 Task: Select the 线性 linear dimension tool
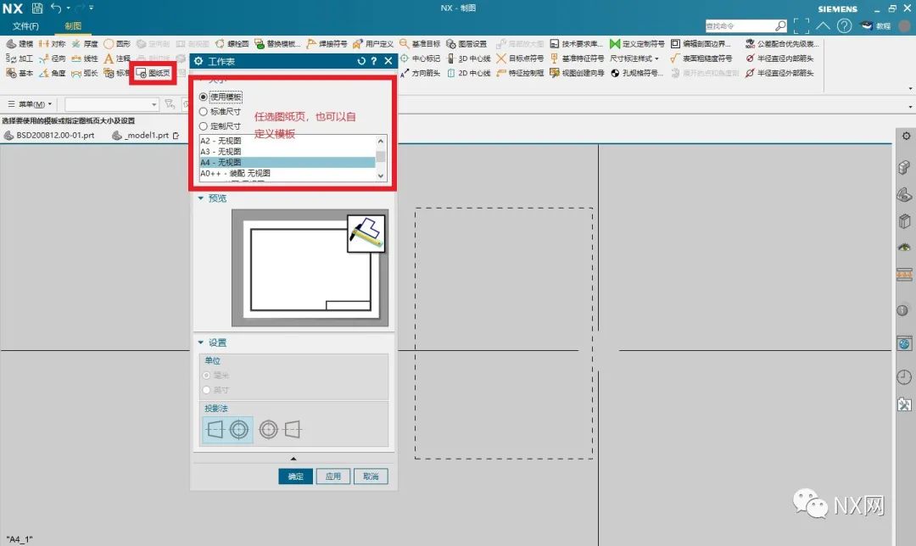[x=85, y=58]
